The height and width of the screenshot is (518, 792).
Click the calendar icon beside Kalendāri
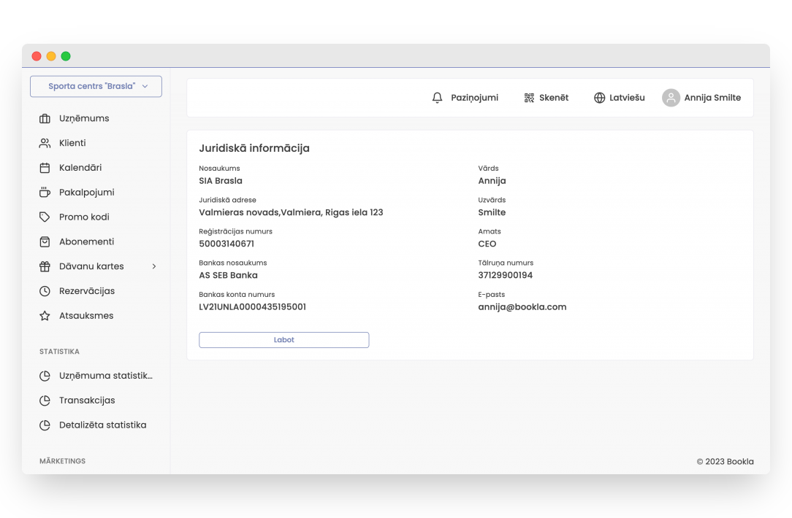point(45,168)
